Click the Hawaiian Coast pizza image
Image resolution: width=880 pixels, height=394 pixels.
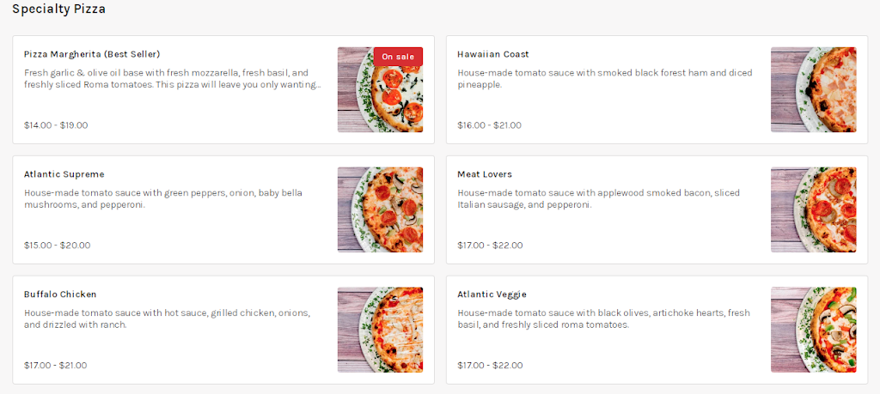813,89
